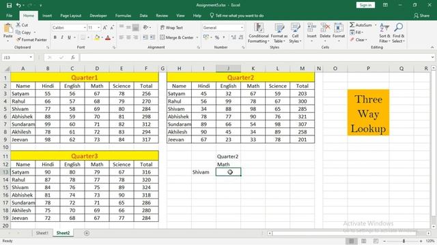
Task: Toggle Merge & Center
Action: pyautogui.click(x=177, y=37)
